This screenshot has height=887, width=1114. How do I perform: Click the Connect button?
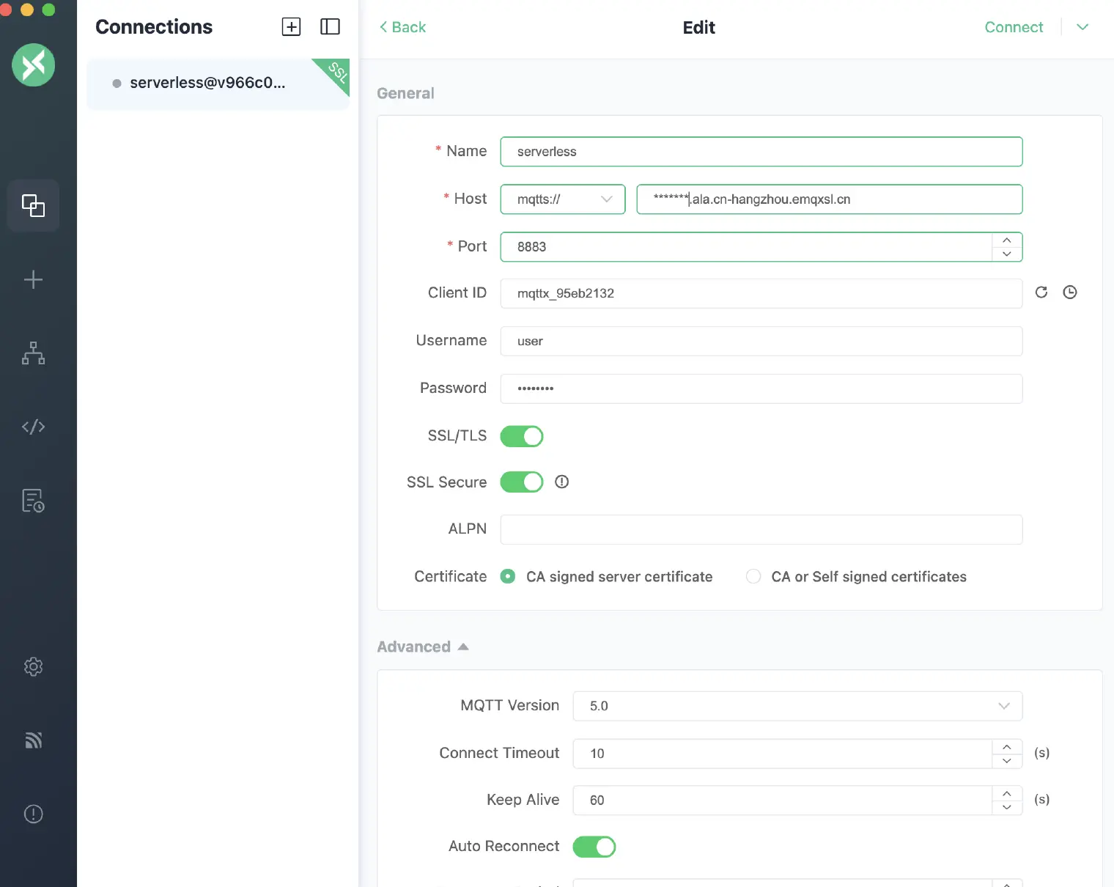pos(1013,27)
